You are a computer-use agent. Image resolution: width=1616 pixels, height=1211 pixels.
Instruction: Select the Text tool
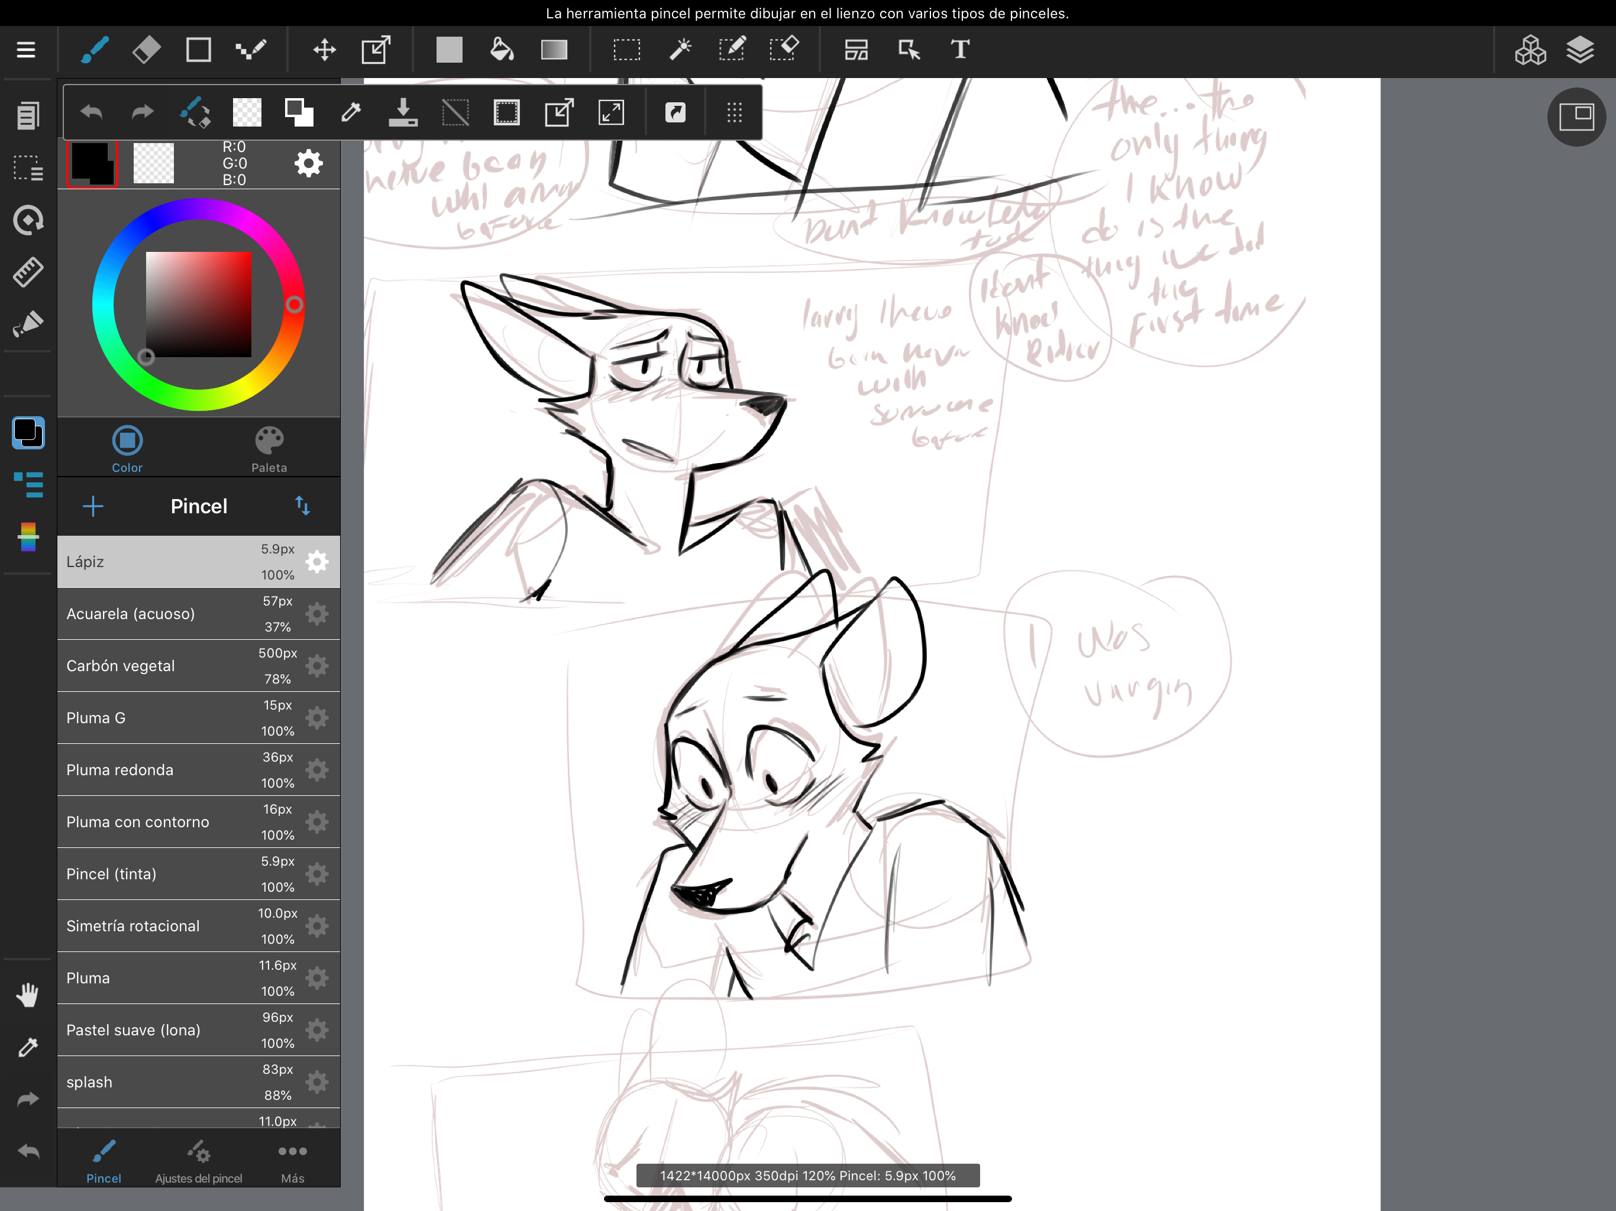pyautogui.click(x=960, y=50)
